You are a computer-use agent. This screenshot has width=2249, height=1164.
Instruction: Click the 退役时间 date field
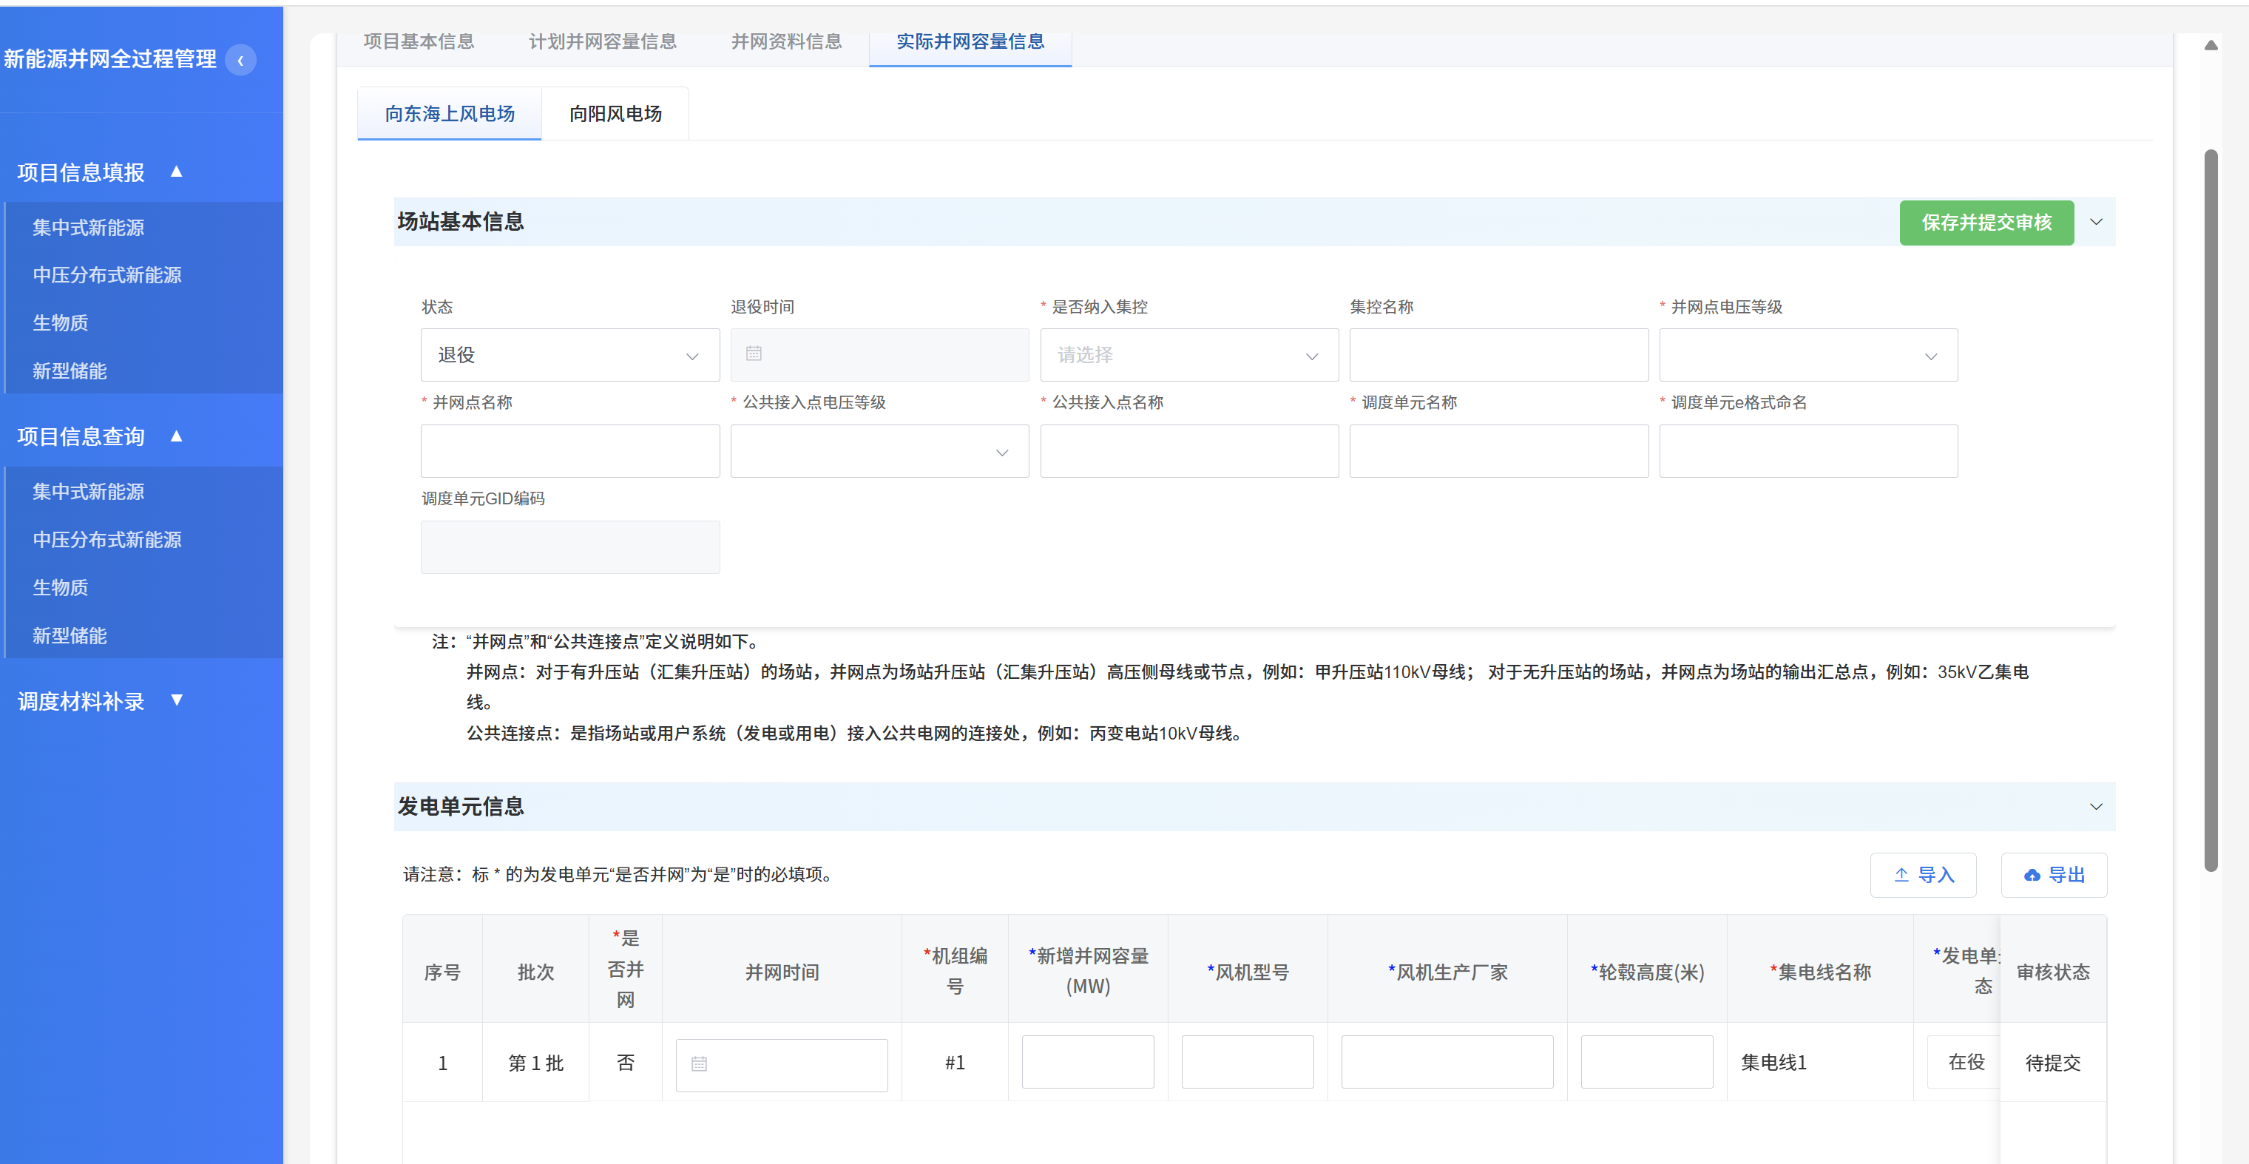(x=879, y=354)
